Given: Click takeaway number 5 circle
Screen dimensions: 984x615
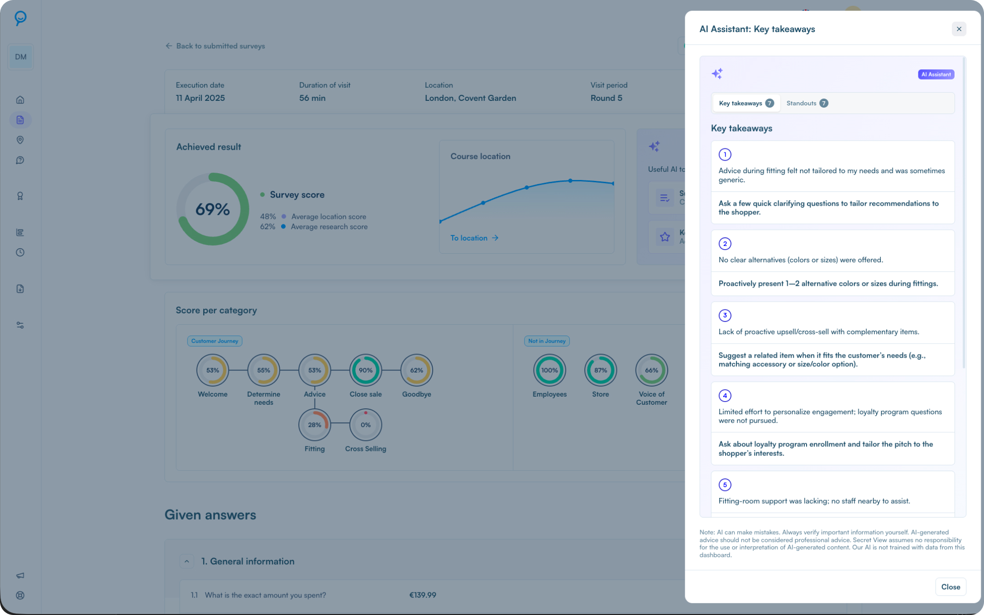Looking at the screenshot, I should click(x=725, y=485).
